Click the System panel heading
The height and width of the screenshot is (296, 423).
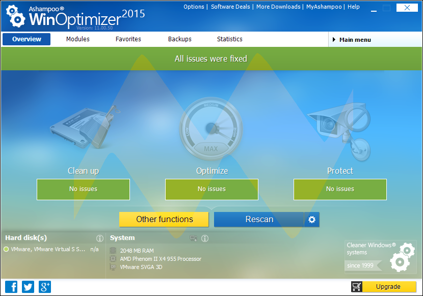point(122,238)
